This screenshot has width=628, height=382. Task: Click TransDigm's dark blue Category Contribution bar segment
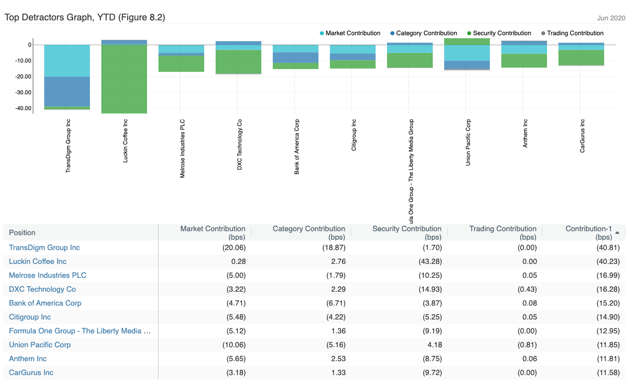pyautogui.click(x=67, y=92)
